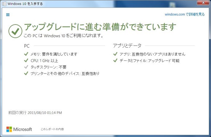Image resolution: width=211 pixels, height=137 pixels.
Task: Click the 'PC' section header
Action: click(27, 46)
